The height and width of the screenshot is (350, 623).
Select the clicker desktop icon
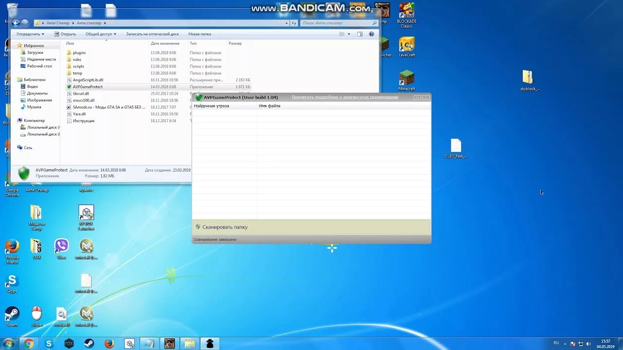pyautogui.click(x=37, y=316)
